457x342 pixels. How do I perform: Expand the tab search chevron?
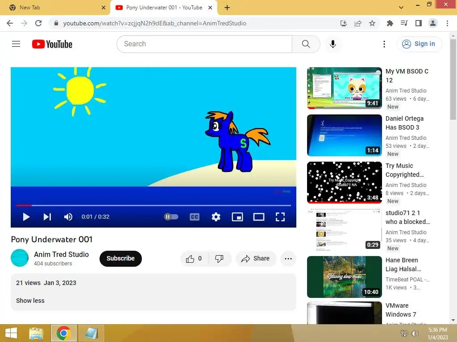point(401,8)
